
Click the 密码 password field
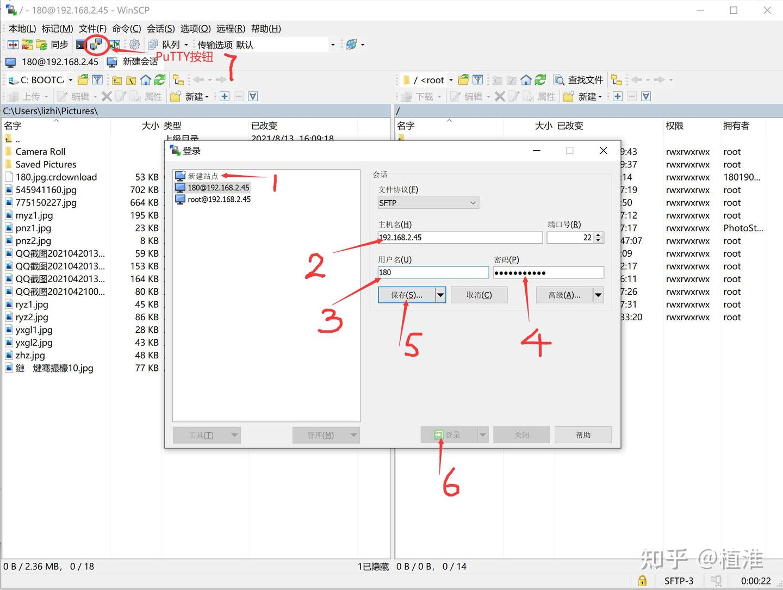click(x=549, y=272)
